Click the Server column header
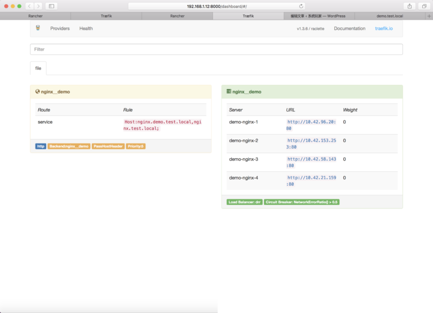The width and height of the screenshot is (433, 313). pyautogui.click(x=236, y=110)
